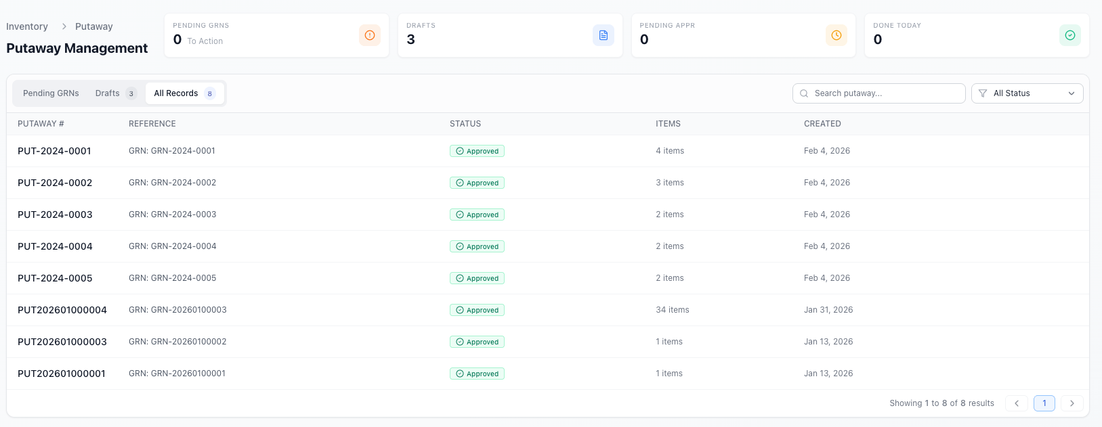
Task: Click the Pending Approval clock icon
Action: point(836,35)
